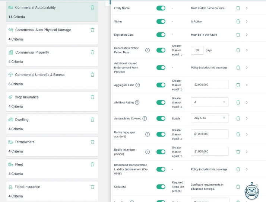This screenshot has width=266, height=202.
Task: Show help for AM Best Rating
Action: [x=137, y=103]
